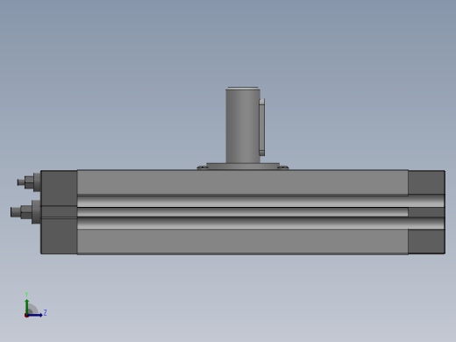Click the blue Z axis of the triad

(35, 315)
